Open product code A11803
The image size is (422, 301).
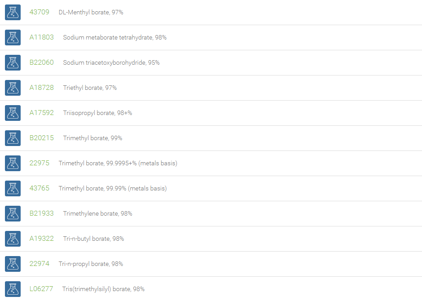(x=41, y=37)
